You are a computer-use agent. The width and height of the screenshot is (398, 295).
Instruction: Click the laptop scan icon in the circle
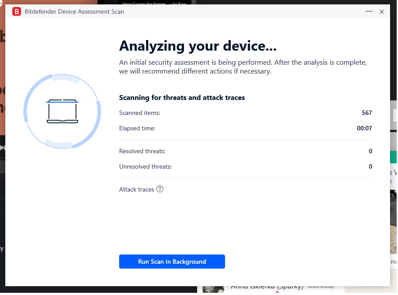62,111
